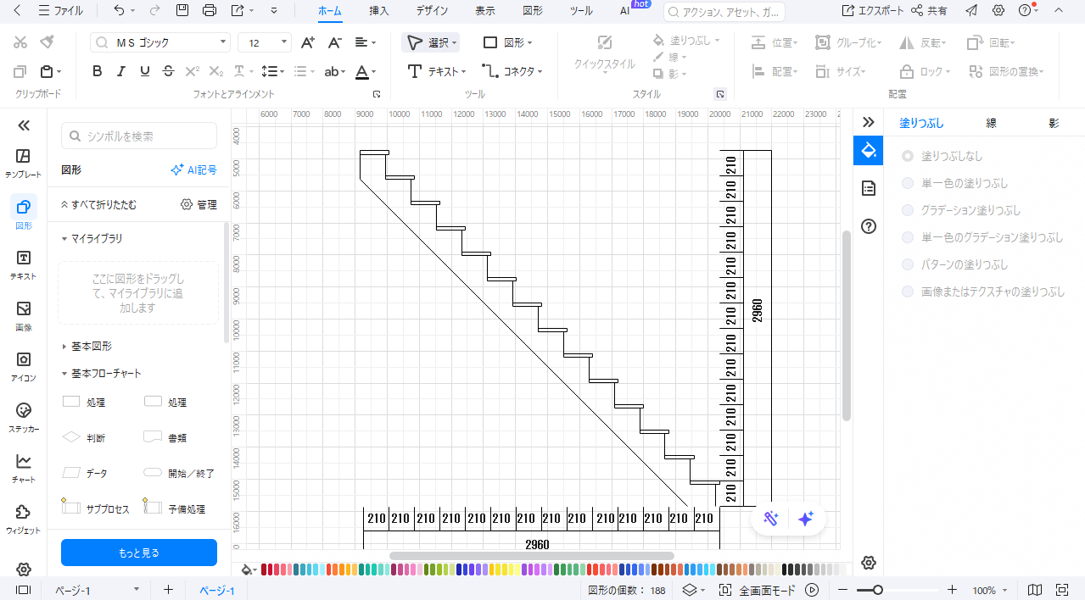Click the underline text icon
1085x600 pixels.
tap(145, 71)
